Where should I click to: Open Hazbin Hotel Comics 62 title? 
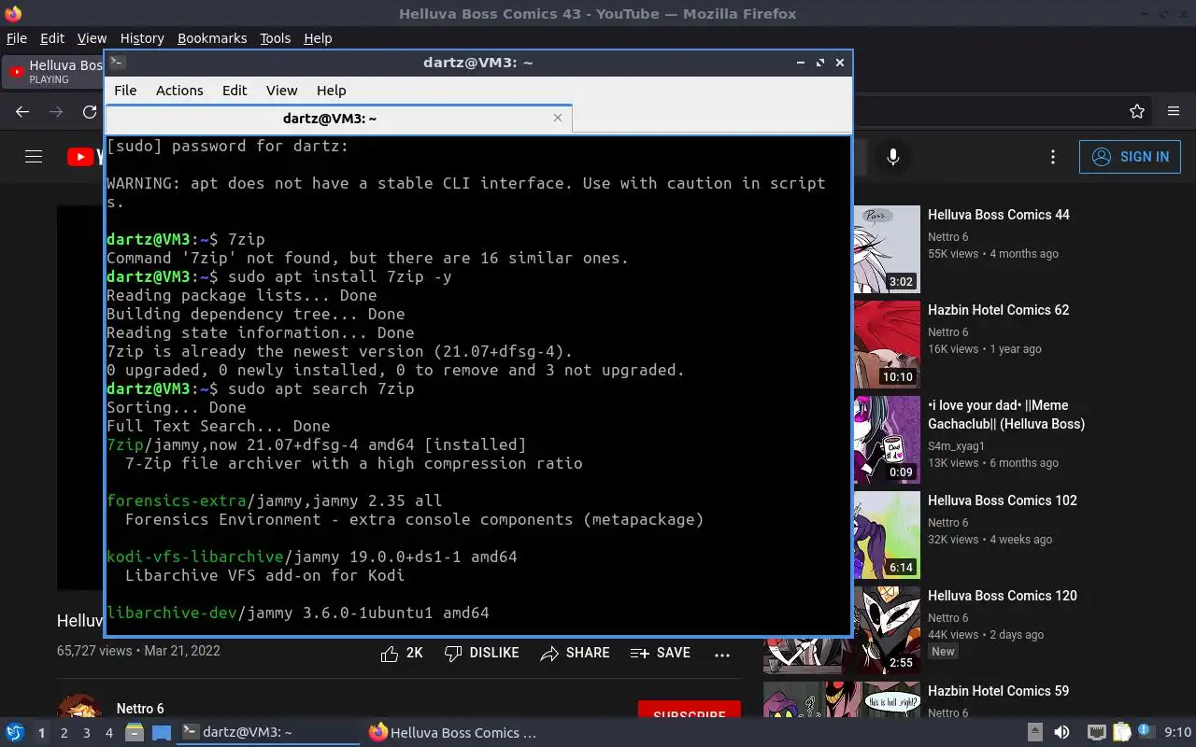point(998,310)
